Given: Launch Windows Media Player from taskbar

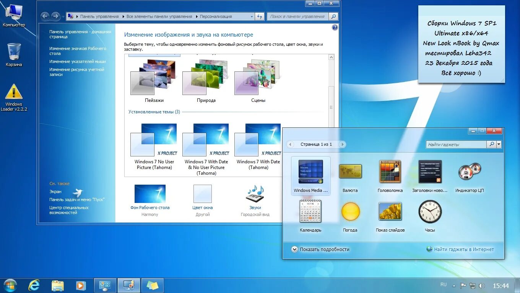Looking at the screenshot, I should 81,285.
